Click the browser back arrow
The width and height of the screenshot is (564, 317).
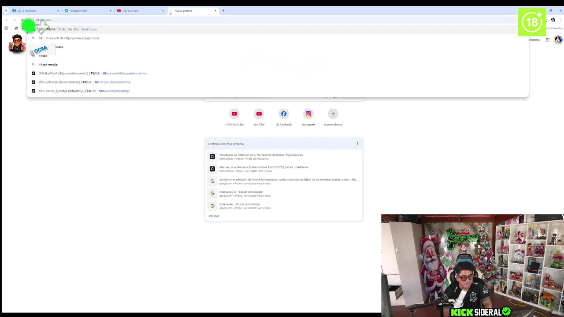(7, 20)
